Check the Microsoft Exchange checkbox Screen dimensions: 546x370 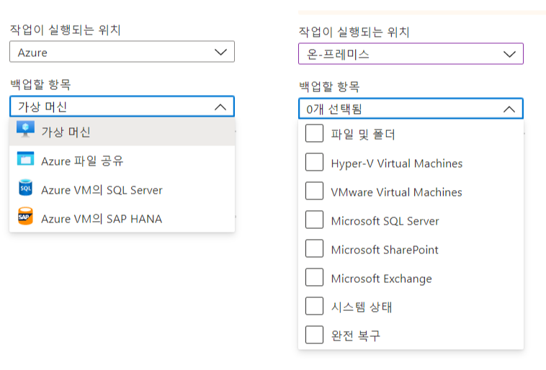(314, 277)
